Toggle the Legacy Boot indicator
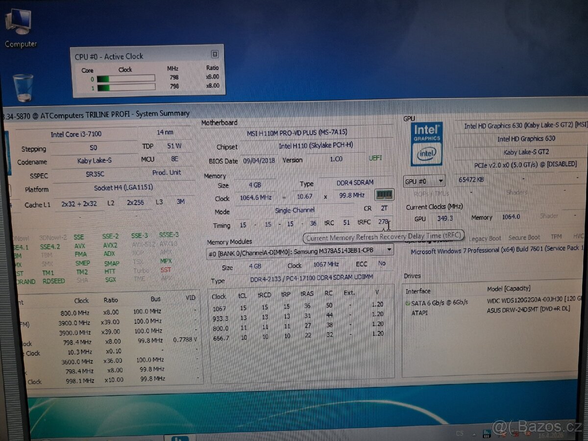The image size is (588, 441). [x=485, y=238]
